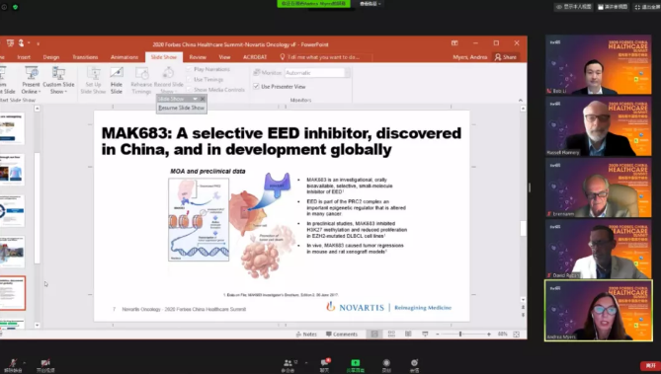Click the Resume Slide Show button

181,108
